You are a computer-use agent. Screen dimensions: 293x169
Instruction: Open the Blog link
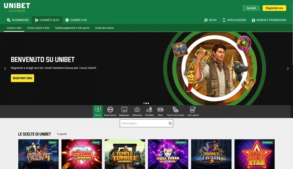click(210, 20)
